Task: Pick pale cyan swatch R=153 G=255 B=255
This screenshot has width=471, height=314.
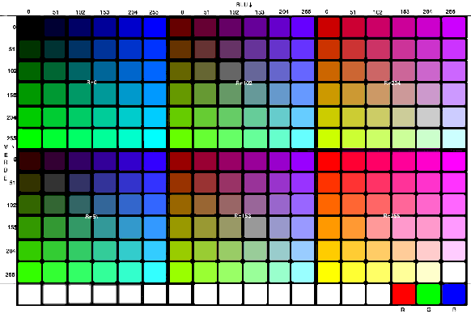Action: pyautogui.click(x=303, y=272)
